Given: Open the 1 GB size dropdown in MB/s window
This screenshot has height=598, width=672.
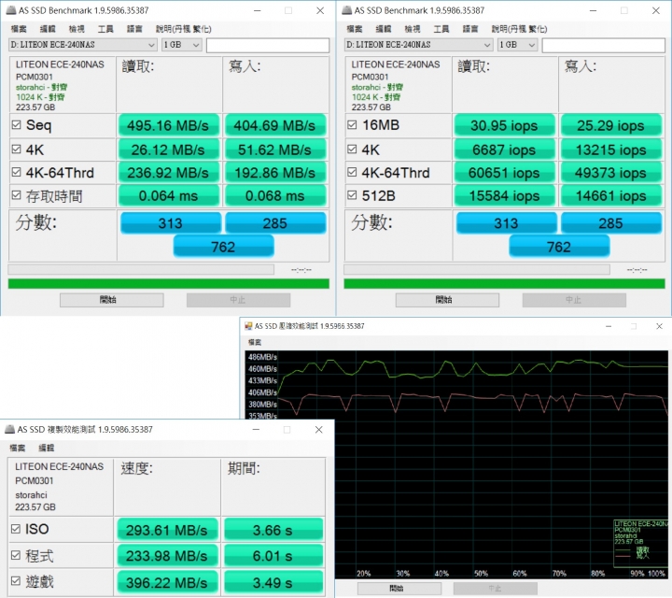Looking at the screenshot, I should (x=182, y=45).
